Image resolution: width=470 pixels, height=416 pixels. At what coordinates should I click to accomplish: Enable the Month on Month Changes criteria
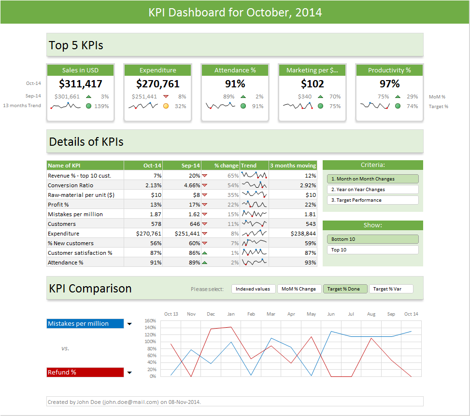click(372, 179)
